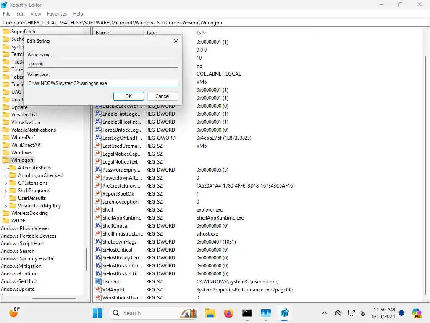Click the Userinit string value icon

98,281
